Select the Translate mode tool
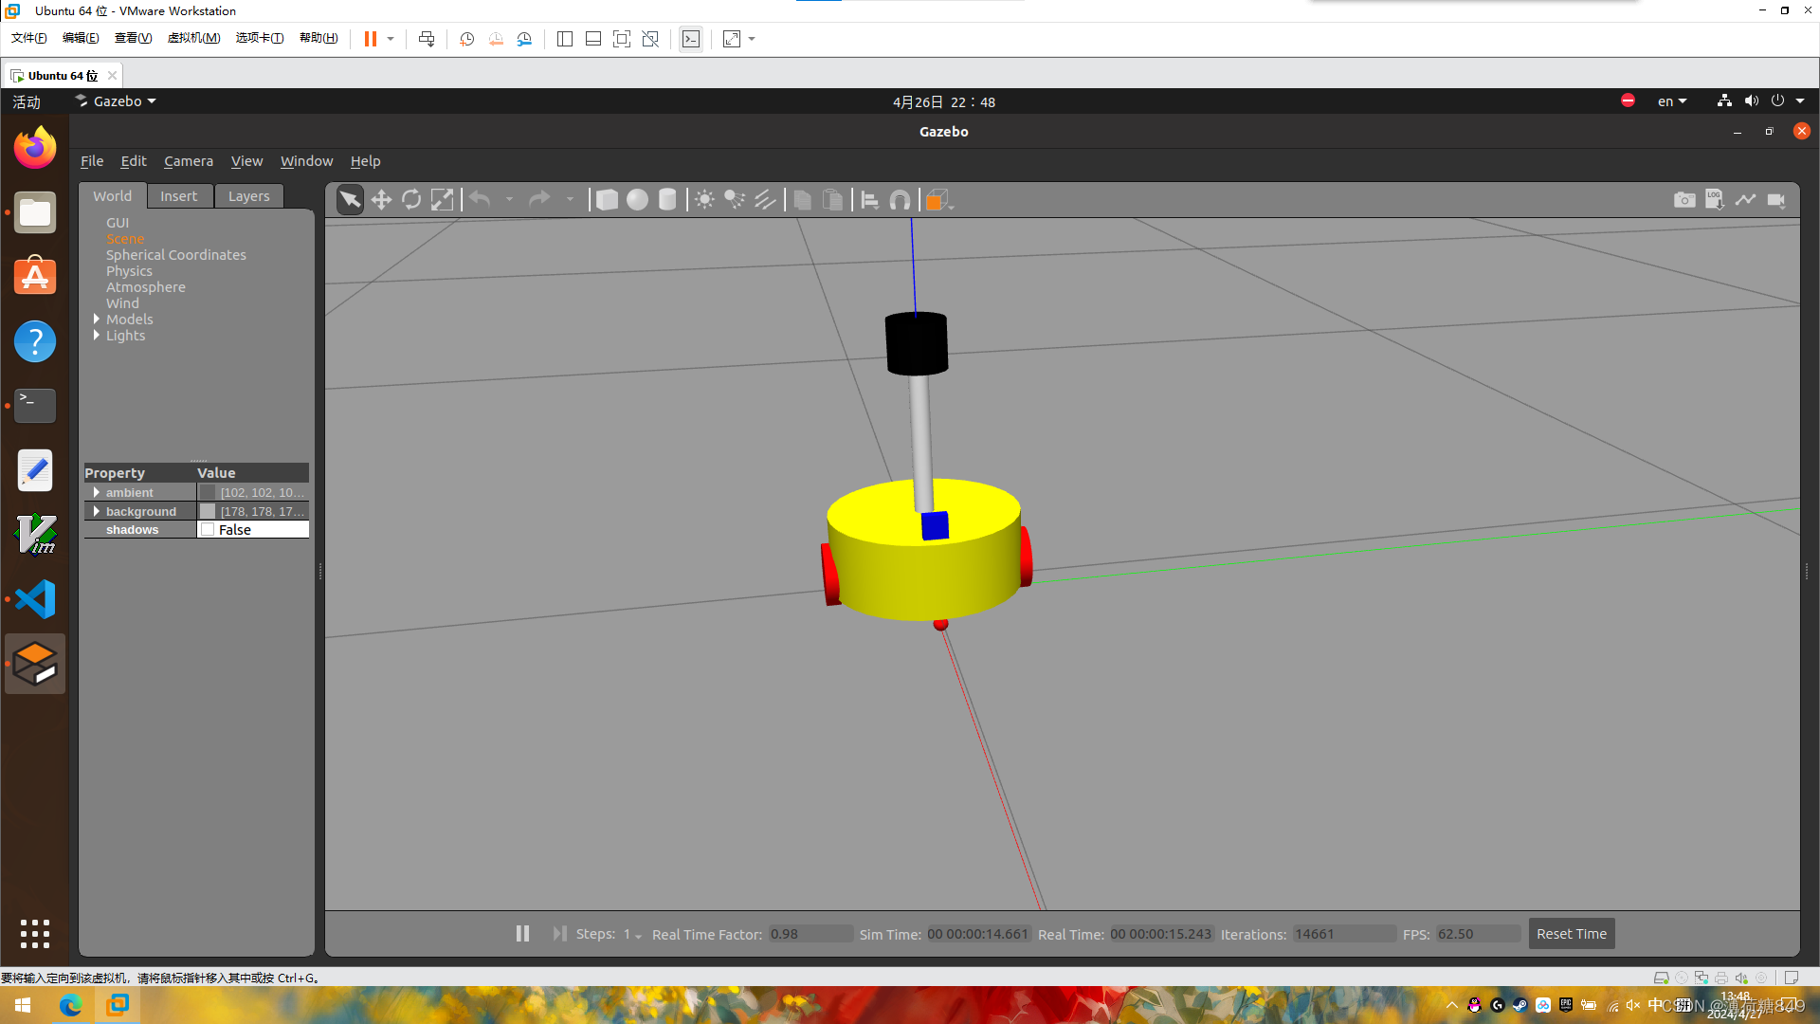The height and width of the screenshot is (1024, 1820). [381, 200]
